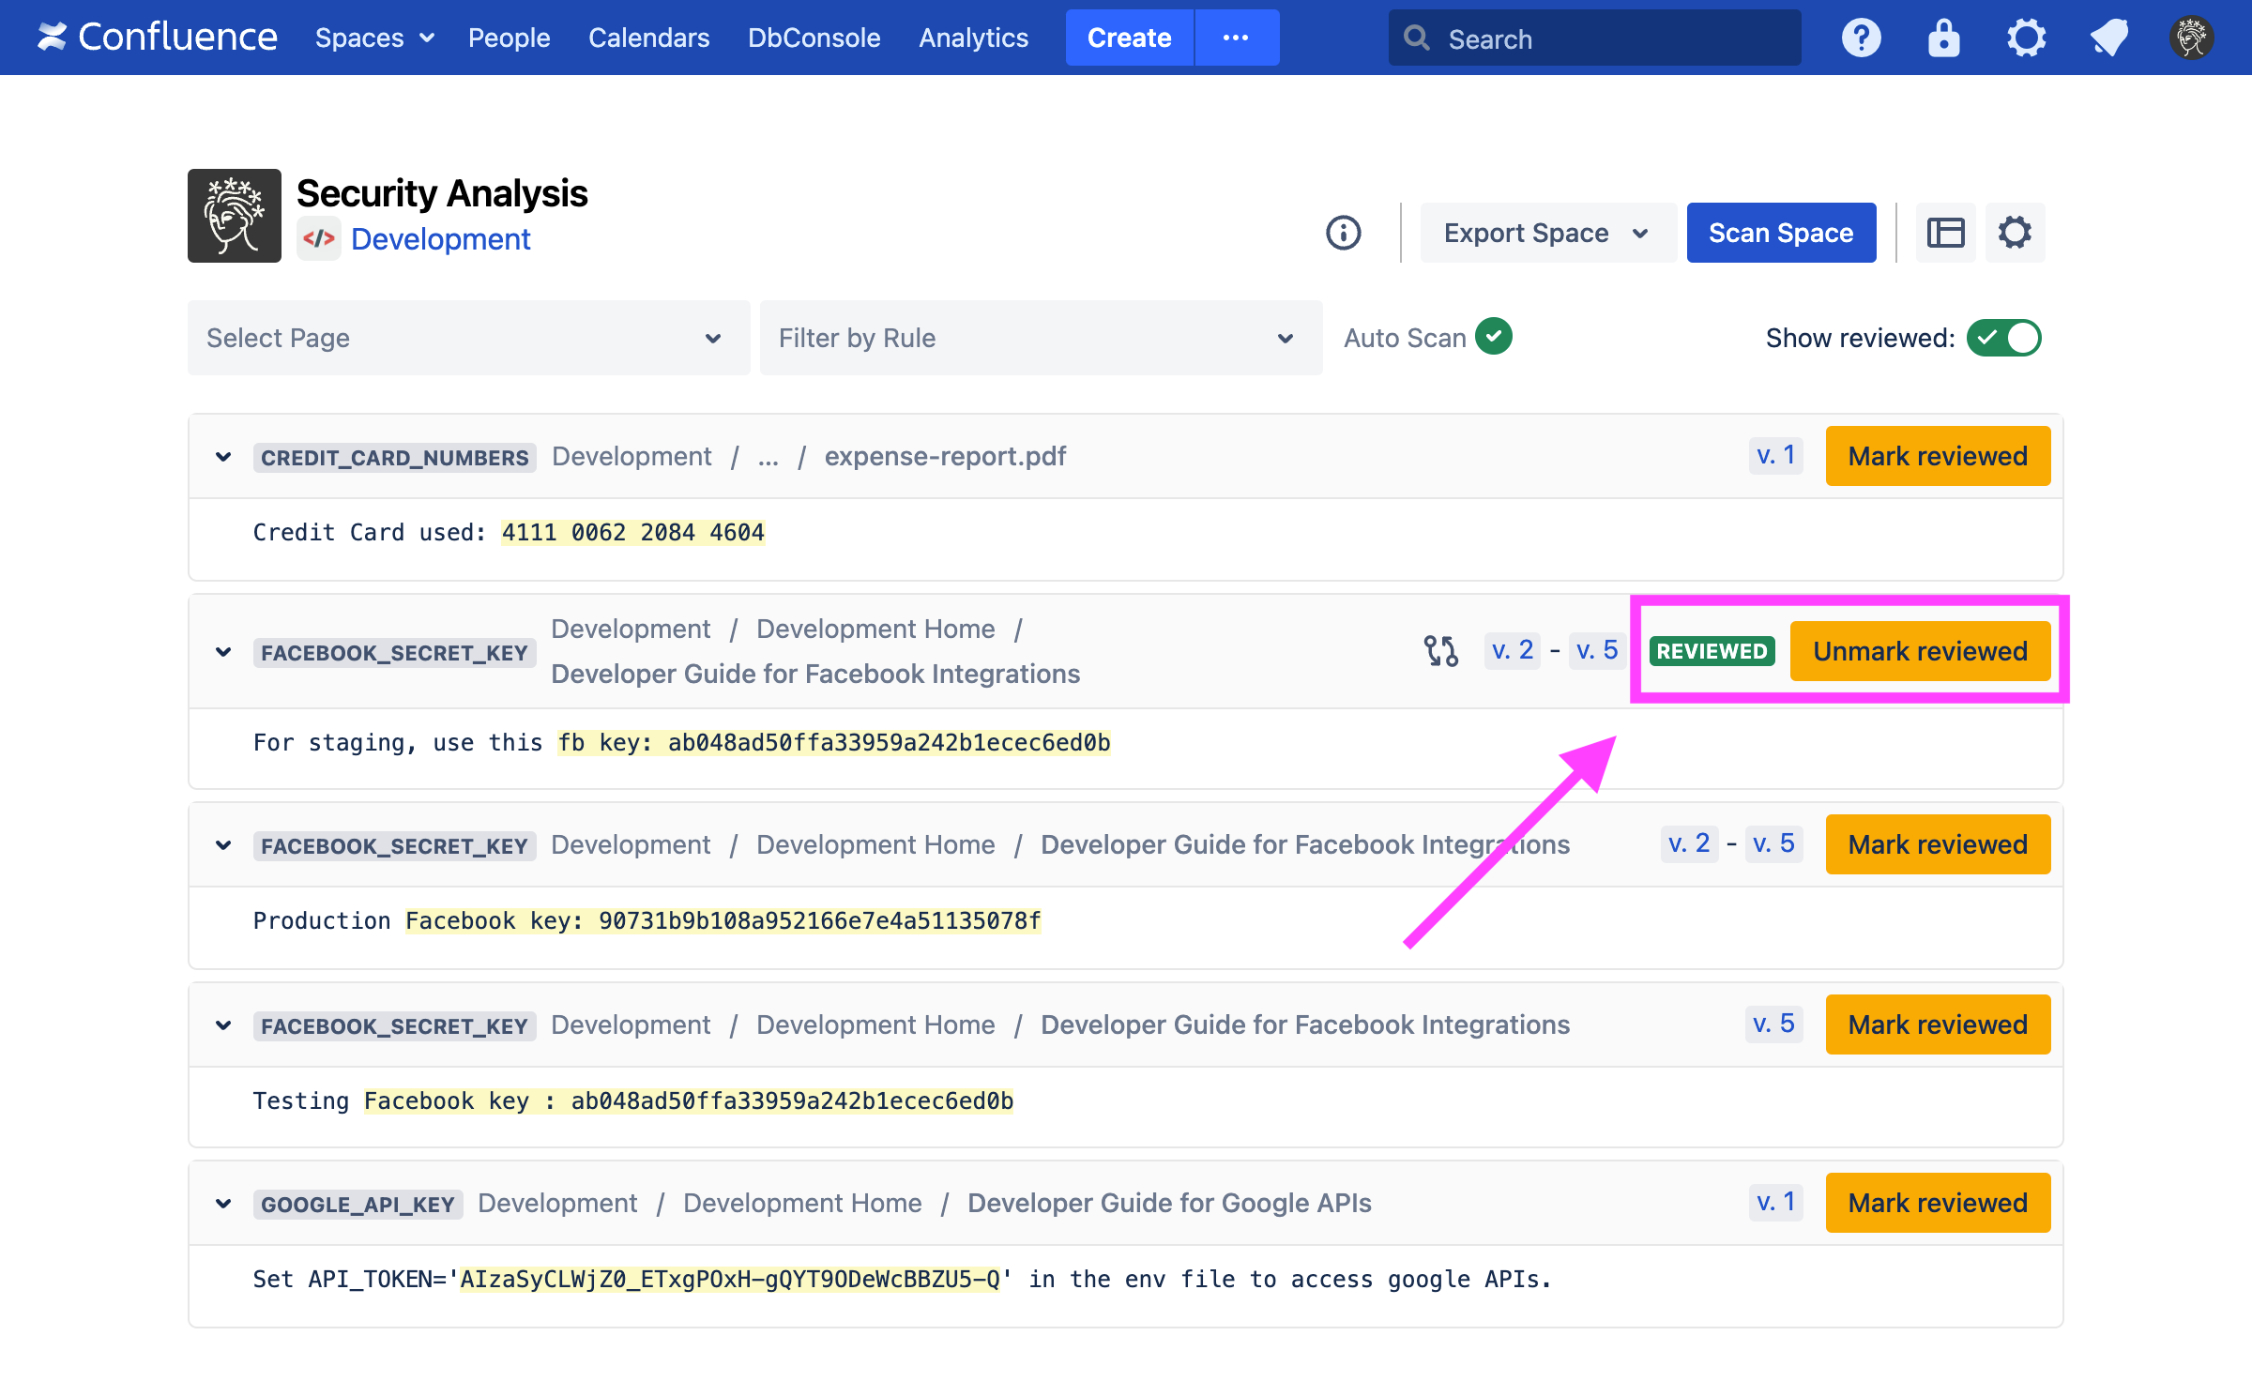Toggle the Auto Scan green check
The width and height of the screenshot is (2252, 1381).
click(1493, 337)
